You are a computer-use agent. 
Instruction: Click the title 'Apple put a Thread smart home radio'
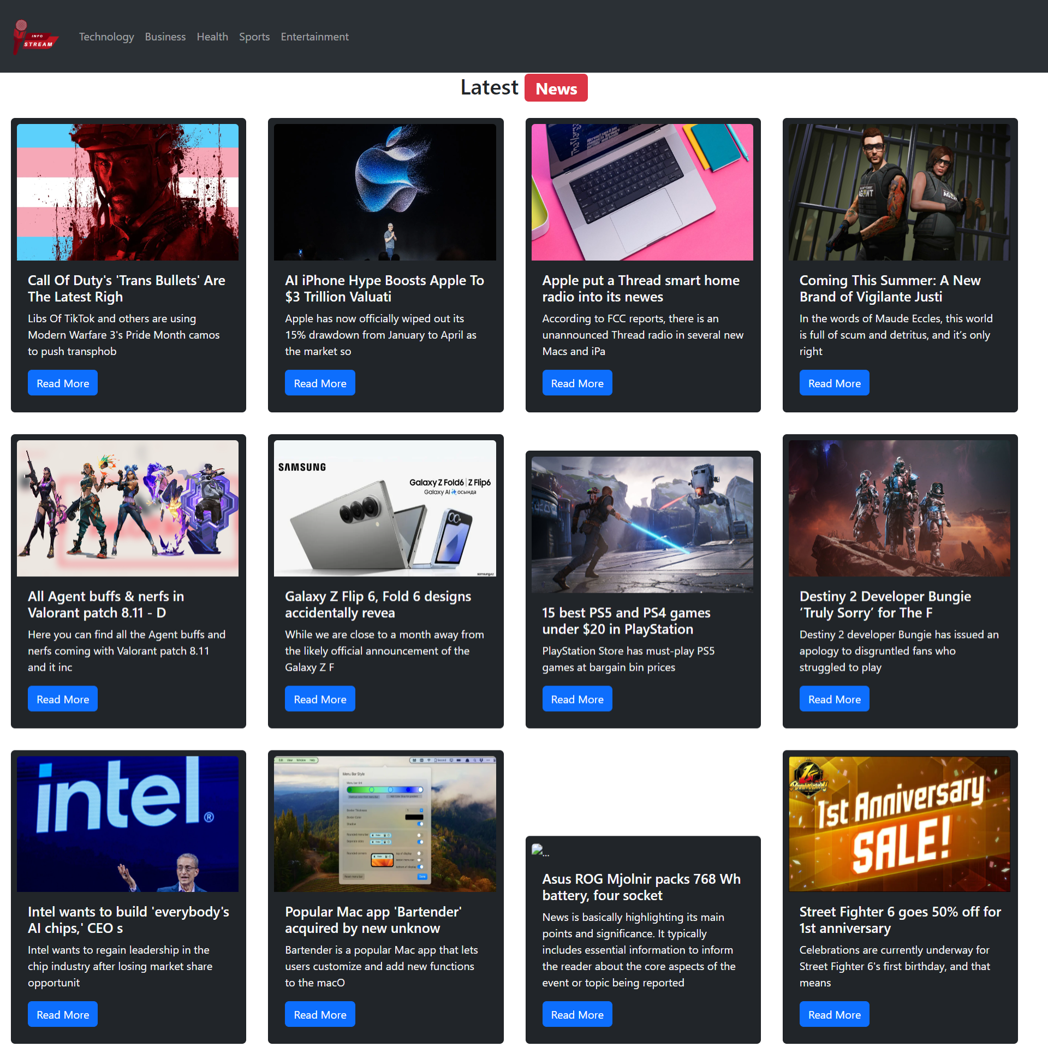point(641,288)
